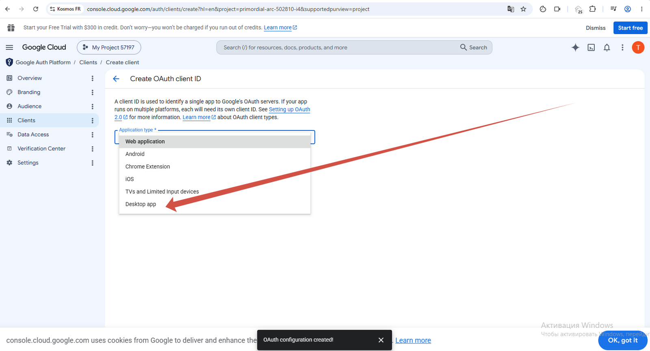This screenshot has height=351, width=650.
Task: Open the notifications bell
Action: [607, 48]
